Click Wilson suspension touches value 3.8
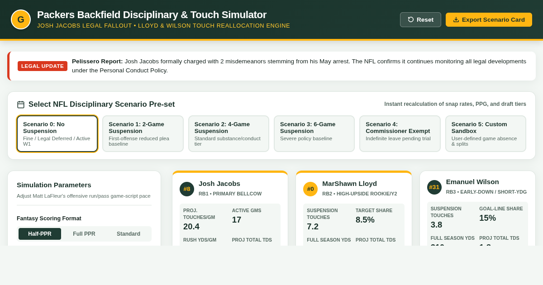543x285 pixels. coord(437,225)
